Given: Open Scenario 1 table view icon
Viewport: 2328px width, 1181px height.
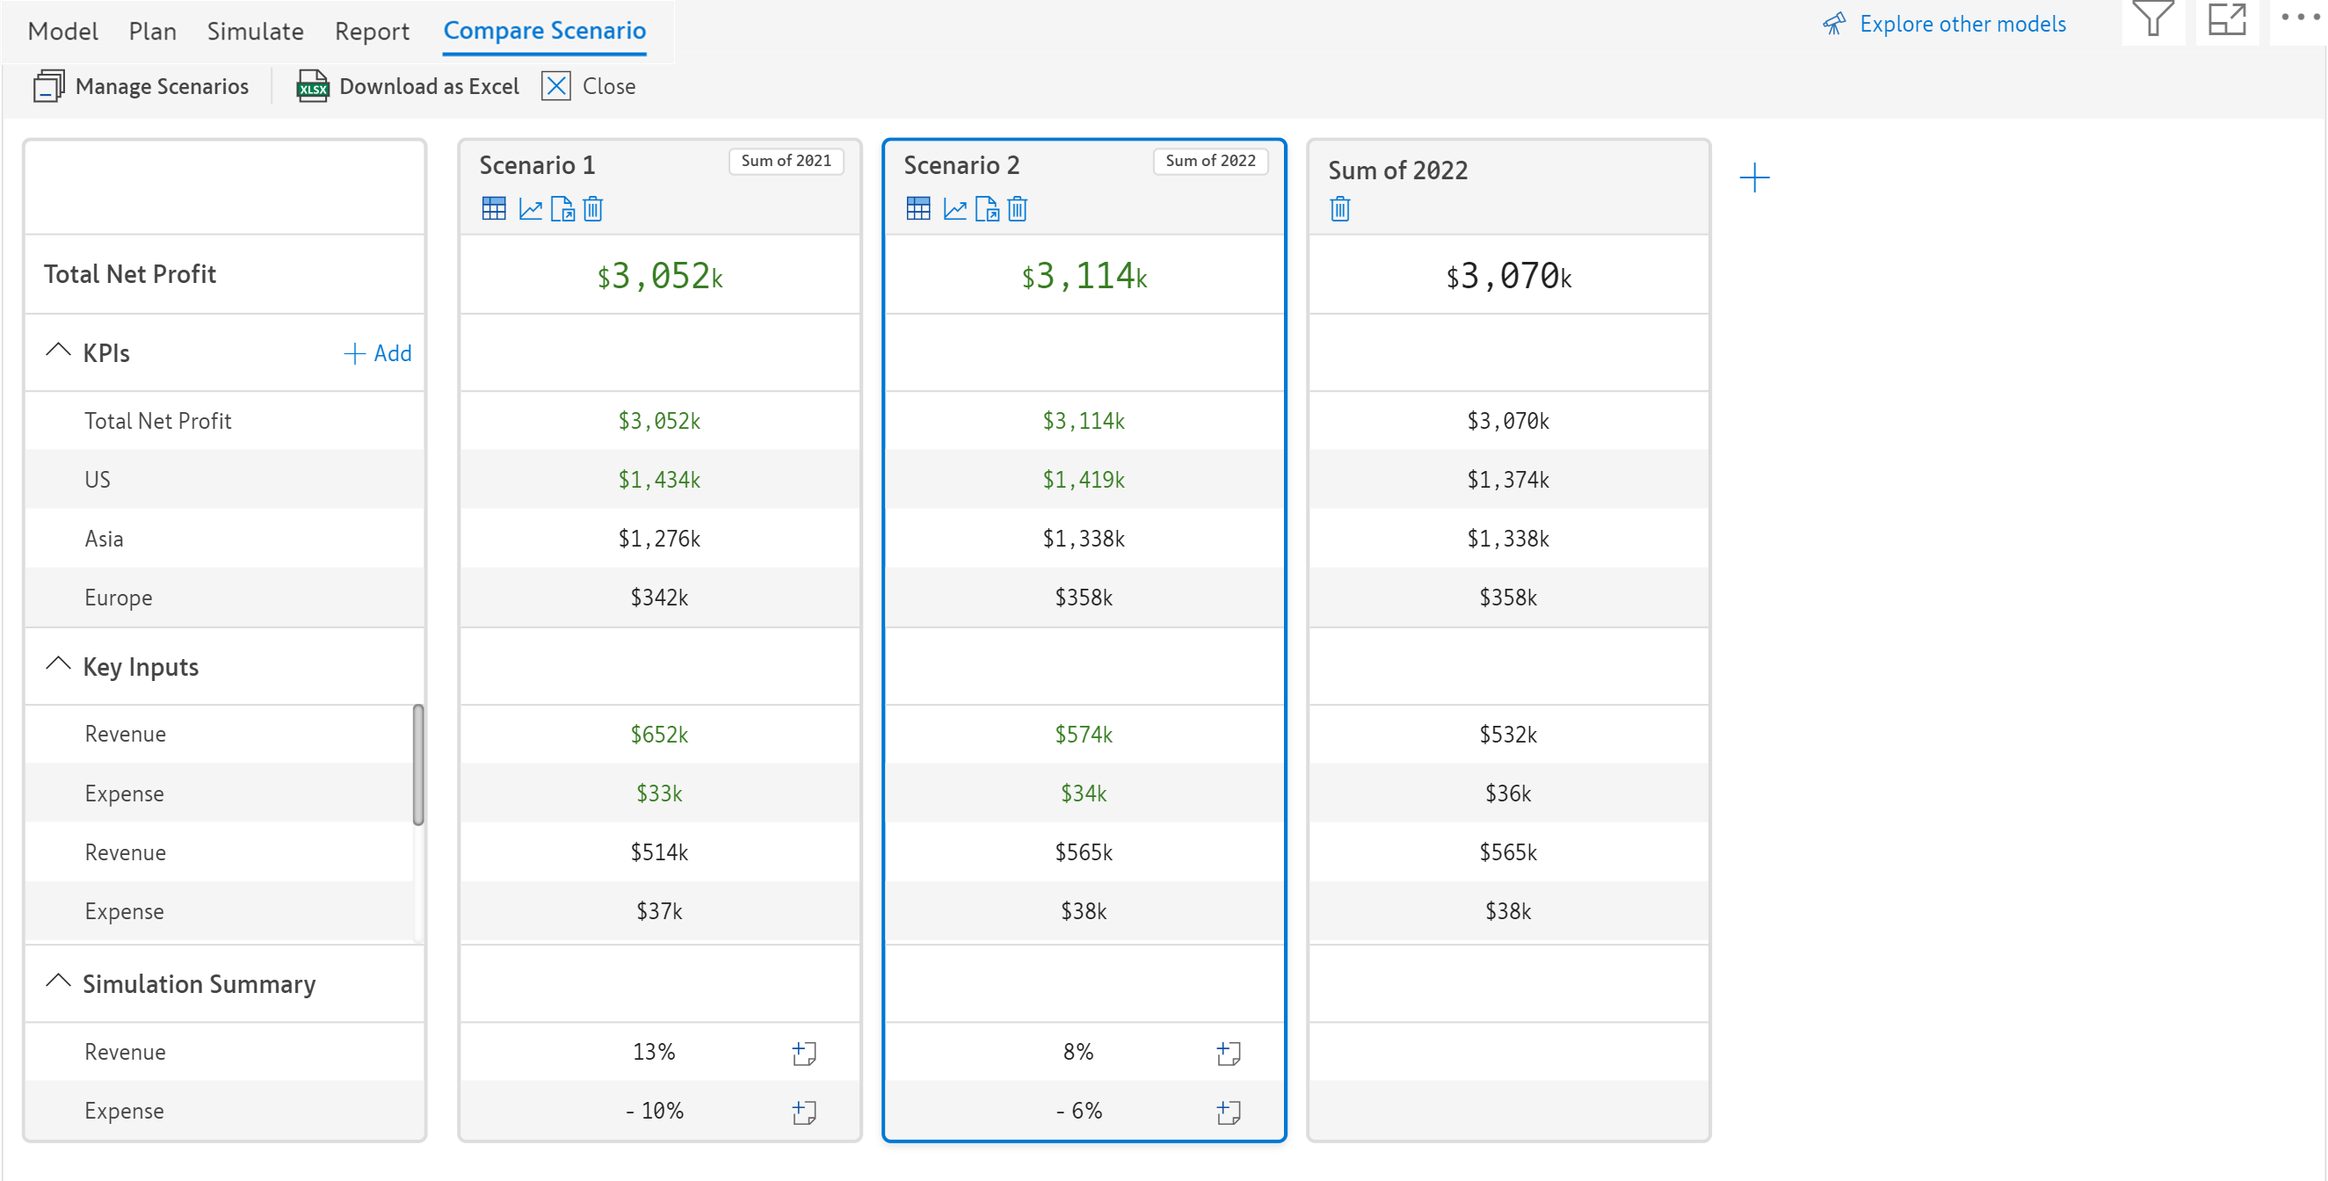Looking at the screenshot, I should [x=493, y=209].
